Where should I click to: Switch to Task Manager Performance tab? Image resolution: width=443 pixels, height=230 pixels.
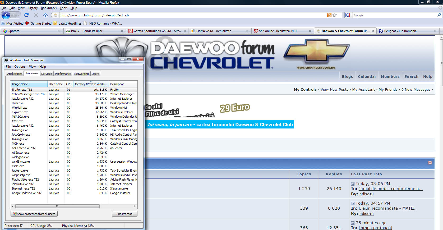pyautogui.click(x=63, y=74)
